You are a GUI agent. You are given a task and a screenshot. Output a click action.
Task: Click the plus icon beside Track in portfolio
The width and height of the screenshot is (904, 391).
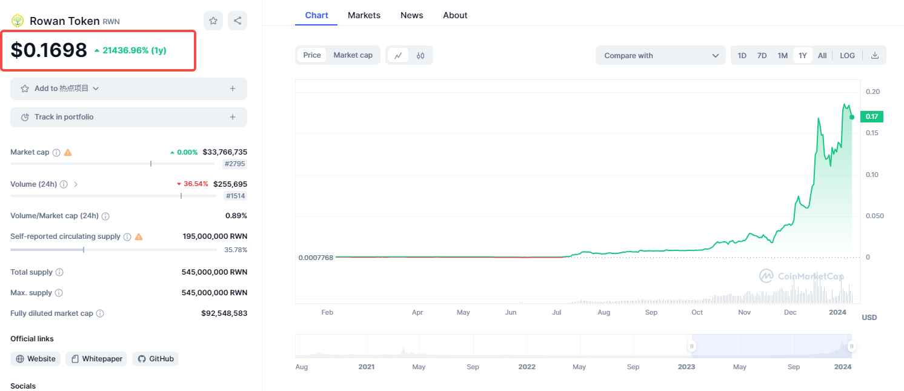[x=233, y=117]
